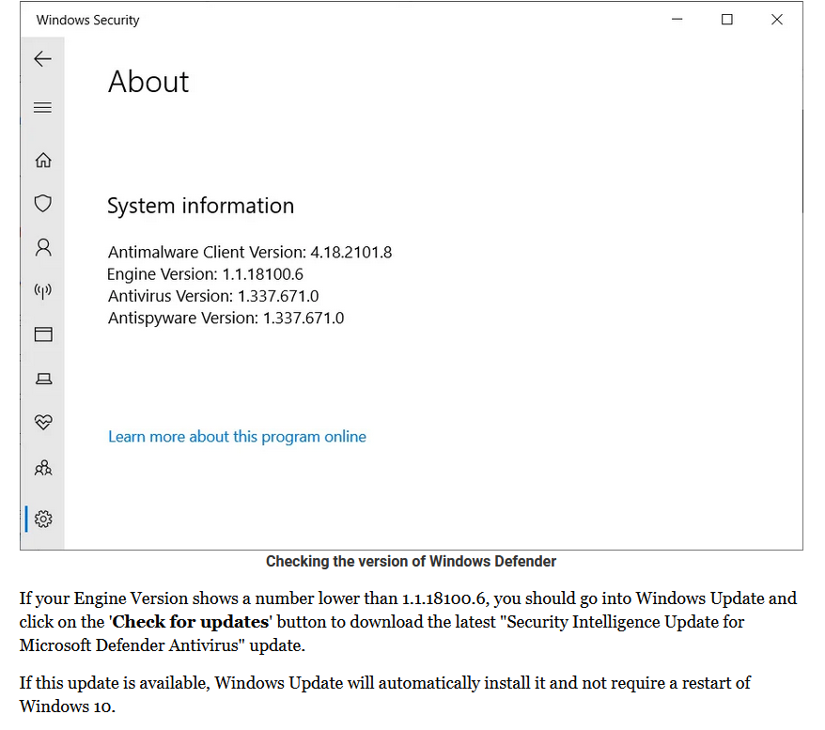825x730 pixels.
Task: Click the 'About' page heading
Action: 148,82
